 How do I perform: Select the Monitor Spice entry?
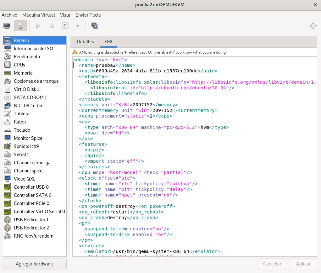(x=35, y=138)
